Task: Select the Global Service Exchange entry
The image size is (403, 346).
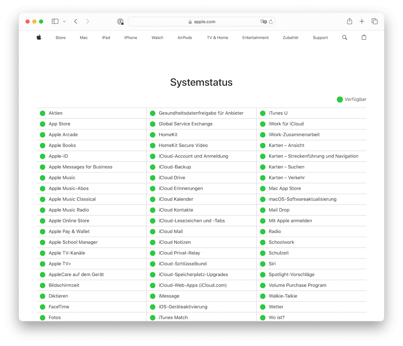Action: (201, 124)
